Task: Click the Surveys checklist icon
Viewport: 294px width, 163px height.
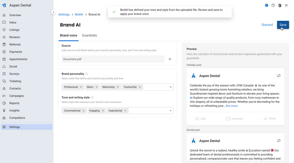Action: [4, 74]
